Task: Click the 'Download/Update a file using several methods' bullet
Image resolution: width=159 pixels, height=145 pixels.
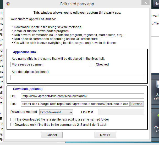Action: [47, 27]
